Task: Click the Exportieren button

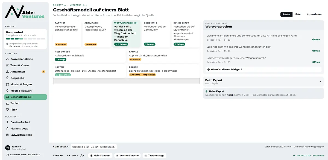Action: click(x=314, y=14)
